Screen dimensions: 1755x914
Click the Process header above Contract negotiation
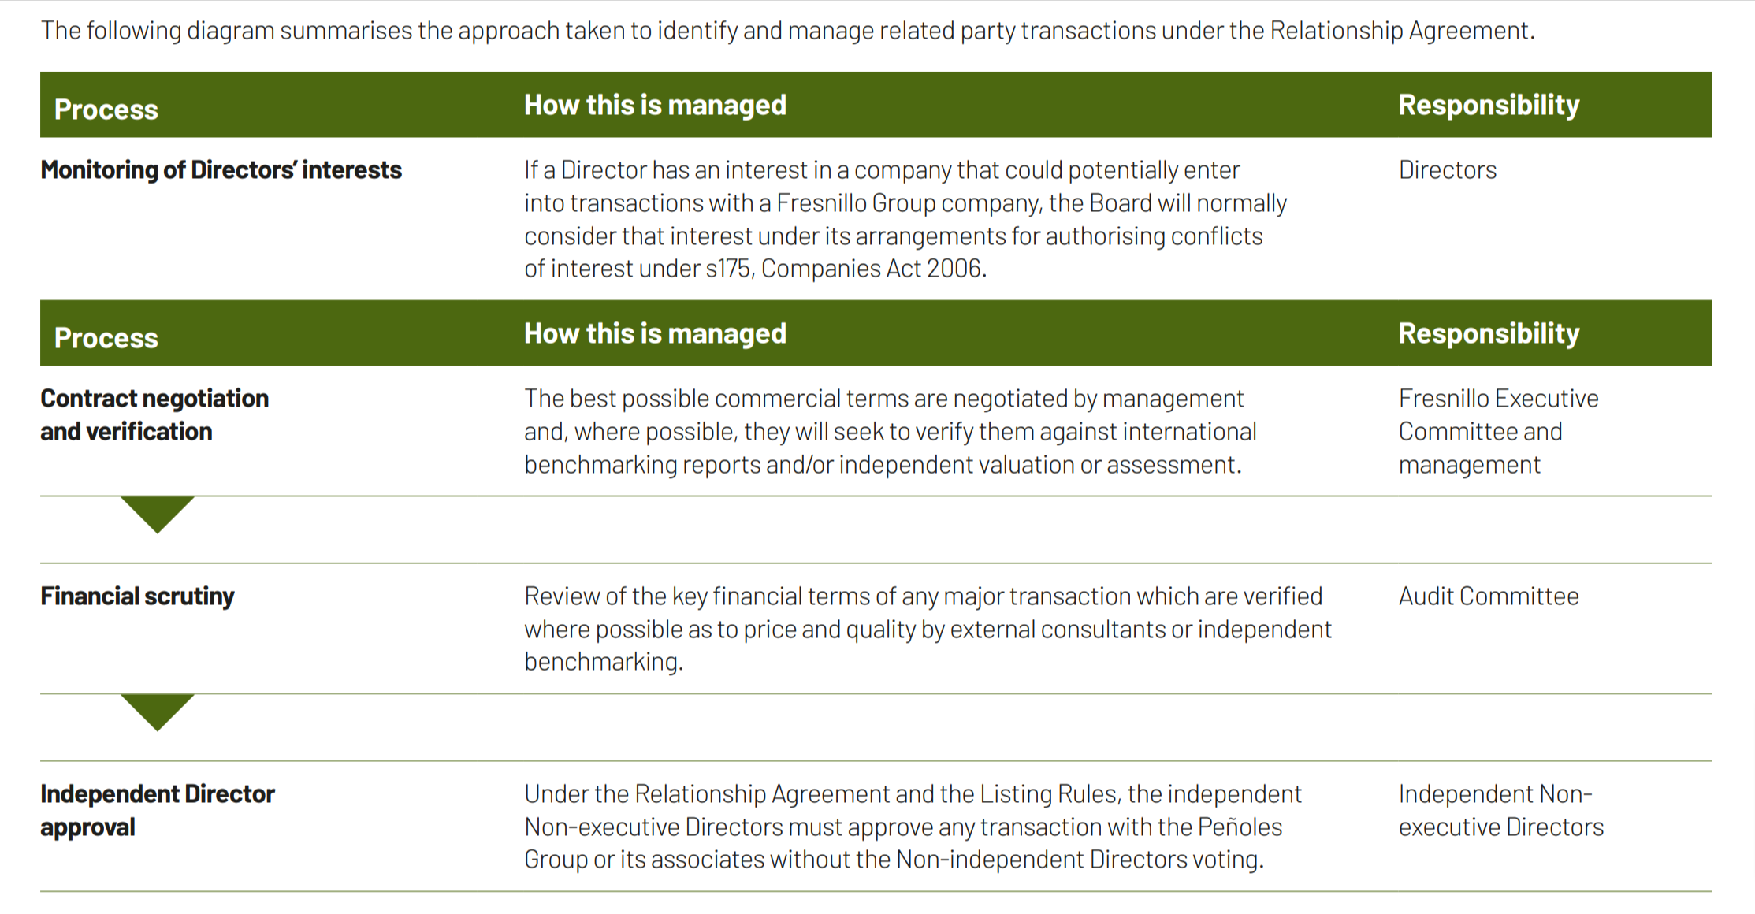106,338
